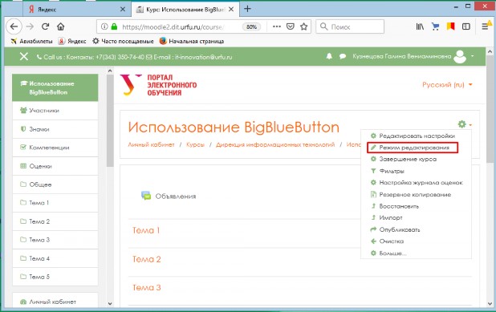This screenshot has height=312, width=496.
Task: Select Восстановить menu entry
Action: pos(399,206)
